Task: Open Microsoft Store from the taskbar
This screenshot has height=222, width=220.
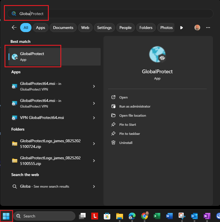Action: pyautogui.click(x=107, y=216)
